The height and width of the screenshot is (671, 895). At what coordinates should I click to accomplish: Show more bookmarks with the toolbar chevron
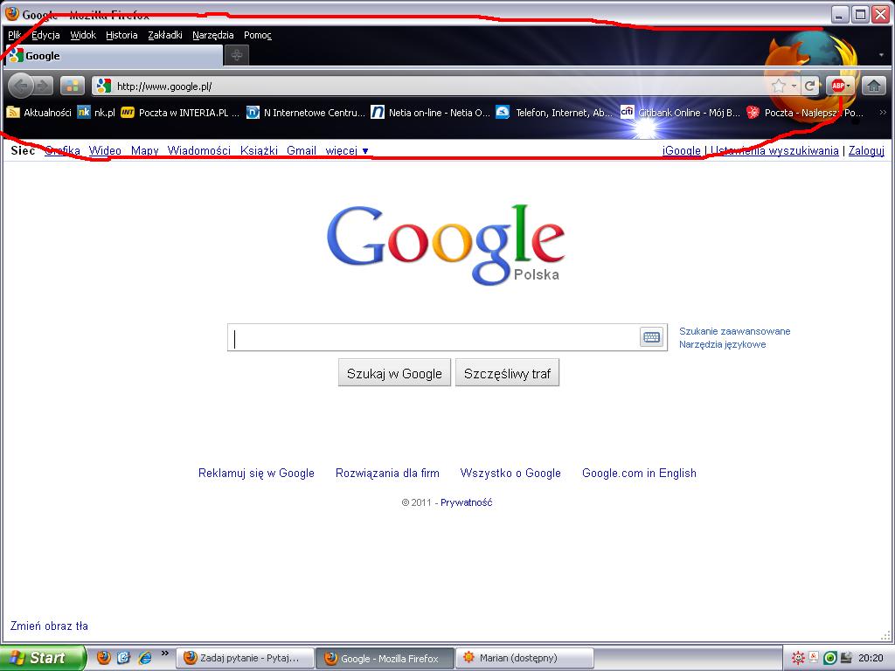(x=883, y=113)
